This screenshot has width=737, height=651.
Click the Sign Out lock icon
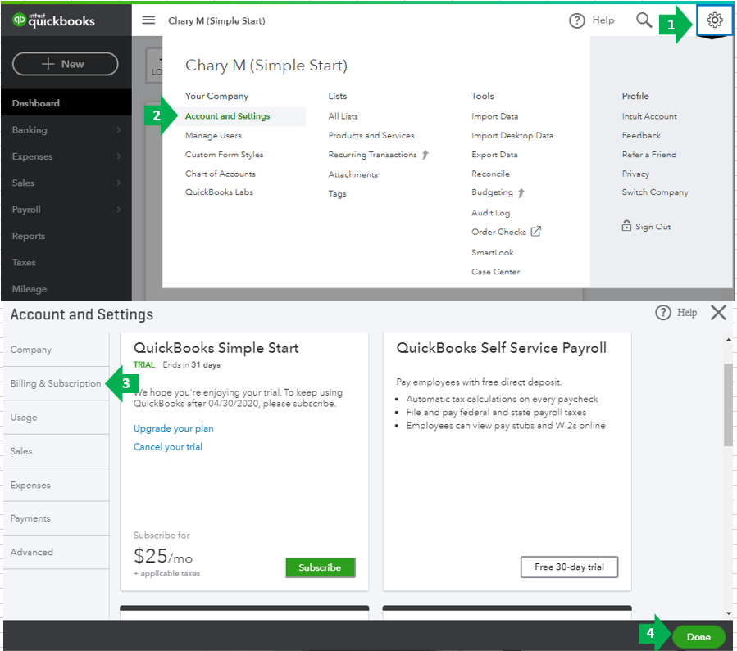[626, 226]
